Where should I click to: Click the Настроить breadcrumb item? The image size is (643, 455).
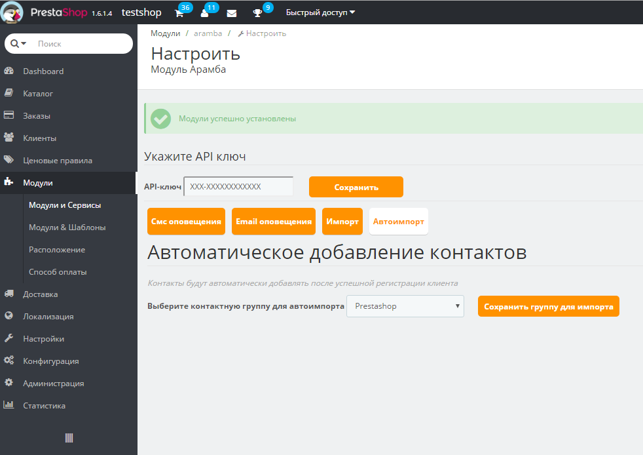(262, 33)
